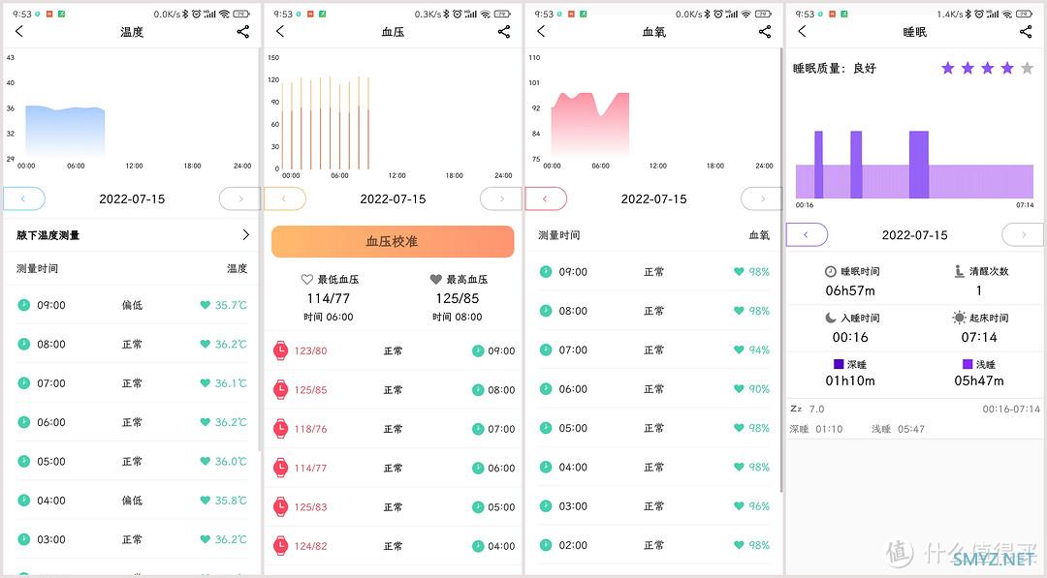Tap heart icon beside 94% oxygen
Screen dimensions: 1047x578
pos(739,350)
